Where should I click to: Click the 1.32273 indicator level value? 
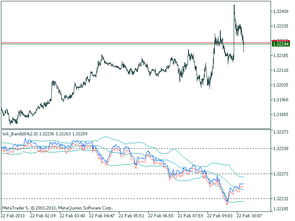[281, 174]
